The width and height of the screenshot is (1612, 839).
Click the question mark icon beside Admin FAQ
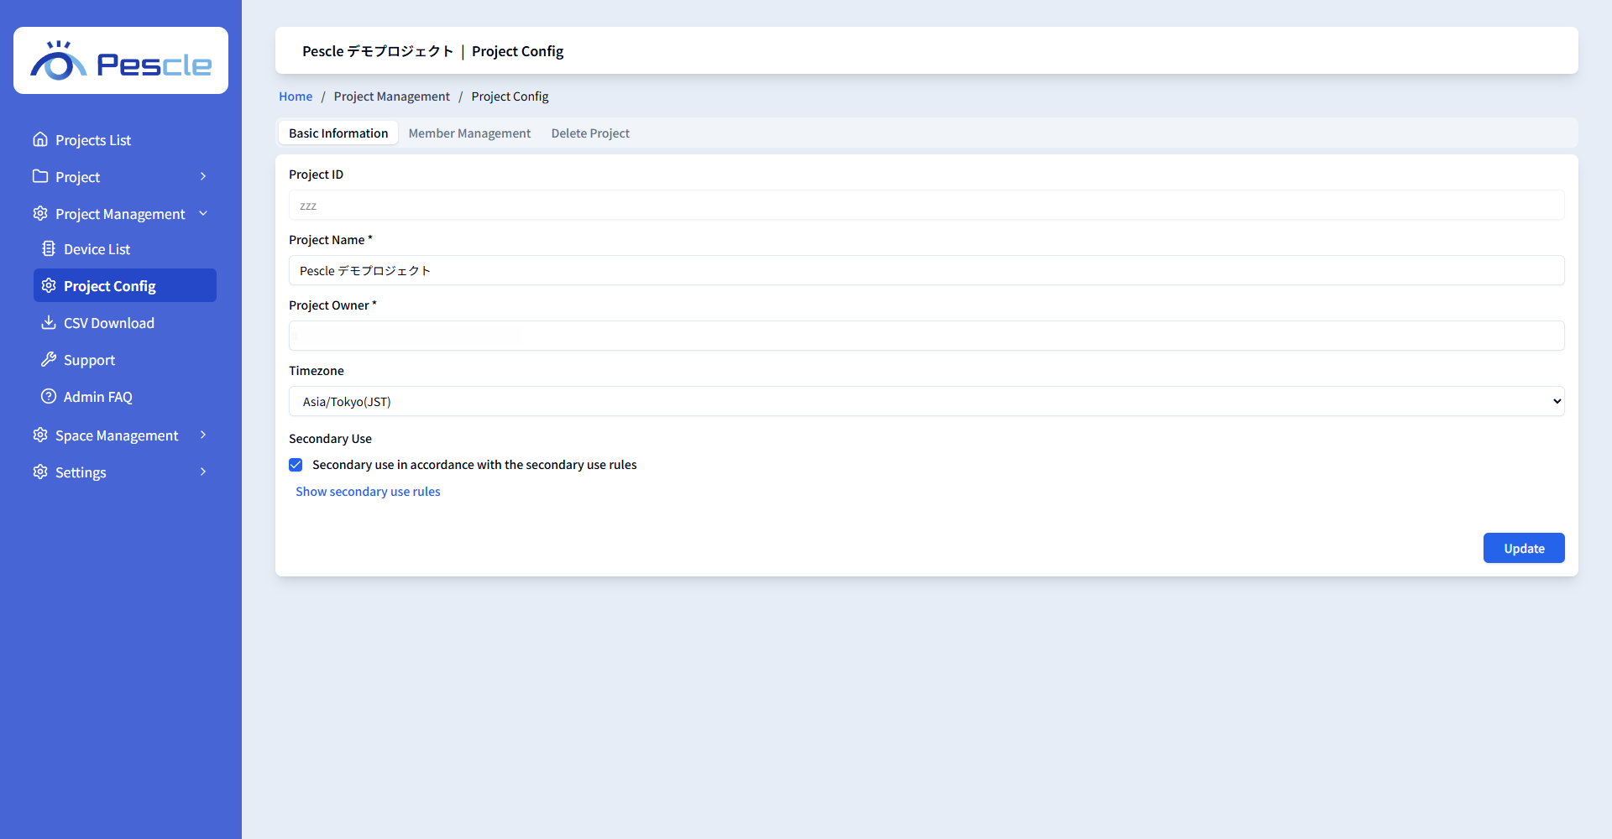coord(49,396)
